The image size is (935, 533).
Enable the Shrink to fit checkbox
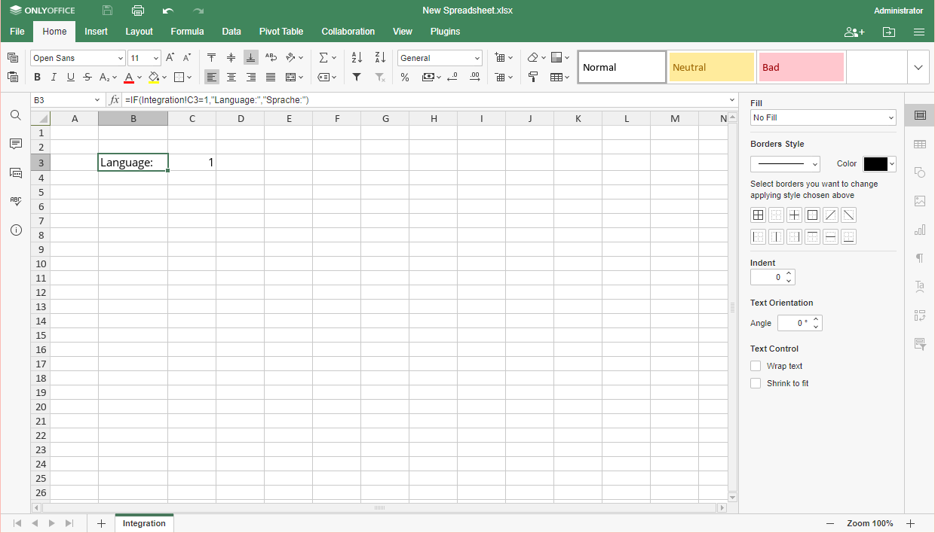pos(756,383)
